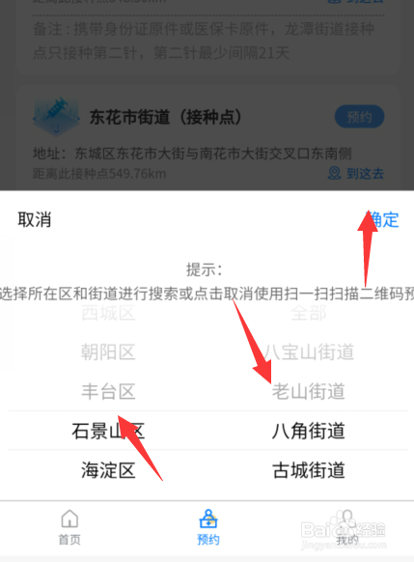Select 西城区 in district picker
Image resolution: width=414 pixels, height=562 pixels.
click(108, 313)
